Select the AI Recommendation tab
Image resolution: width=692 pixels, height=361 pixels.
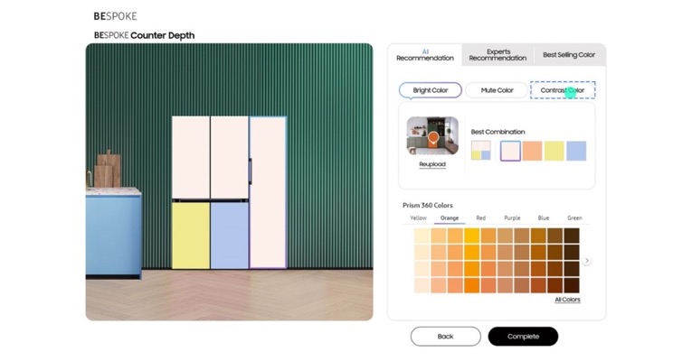425,55
